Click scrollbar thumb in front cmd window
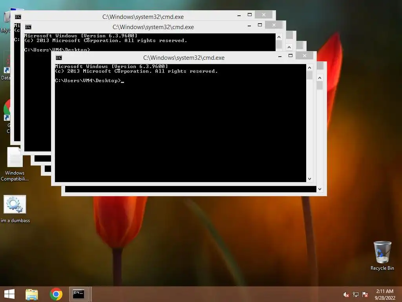The width and height of the screenshot is (402, 302). pos(309,75)
